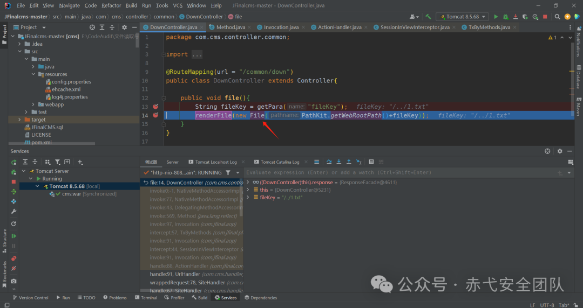Open the Navigate menu
Viewport: 583px width, 308px height.
pos(69,5)
